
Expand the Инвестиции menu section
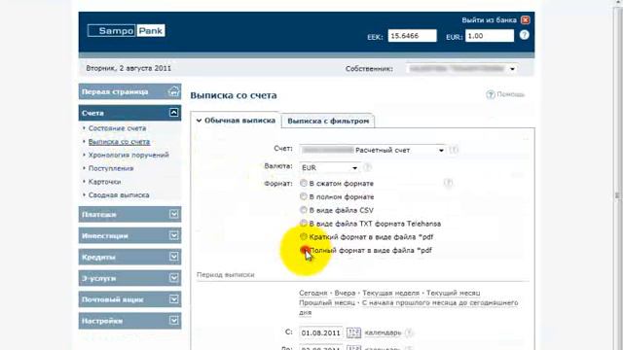(173, 235)
